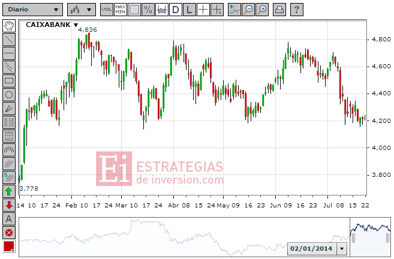394x259 pixels.
Task: Delete drawings with red X button
Action: [x=9, y=233]
